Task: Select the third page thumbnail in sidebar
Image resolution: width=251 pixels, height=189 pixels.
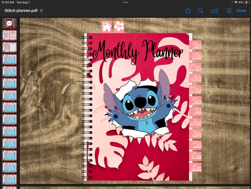Action: click(9, 47)
